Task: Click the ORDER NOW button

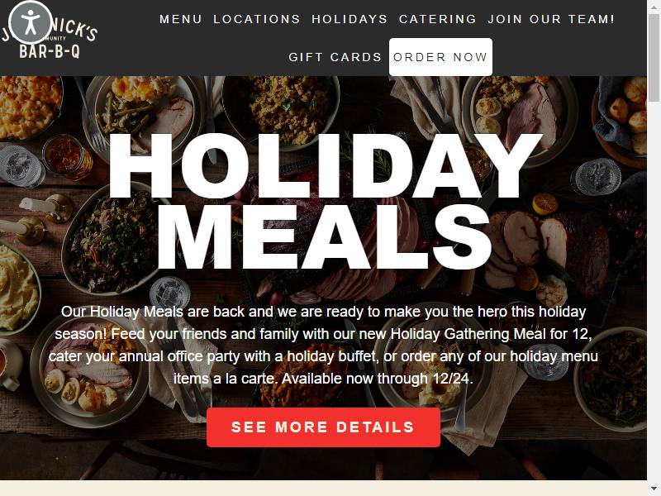Action: tap(440, 57)
